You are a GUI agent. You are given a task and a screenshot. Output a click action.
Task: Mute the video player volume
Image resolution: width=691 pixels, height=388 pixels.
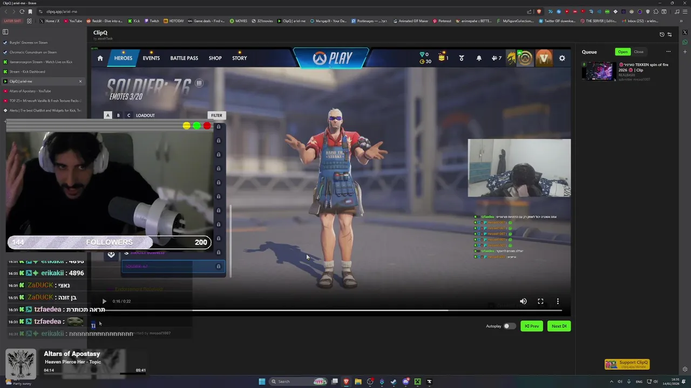pos(523,301)
